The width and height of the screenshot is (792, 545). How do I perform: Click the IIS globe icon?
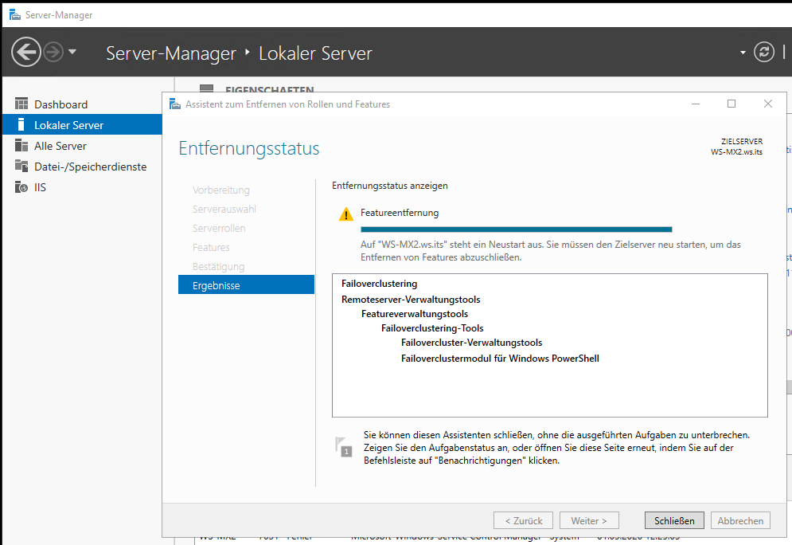pos(21,187)
